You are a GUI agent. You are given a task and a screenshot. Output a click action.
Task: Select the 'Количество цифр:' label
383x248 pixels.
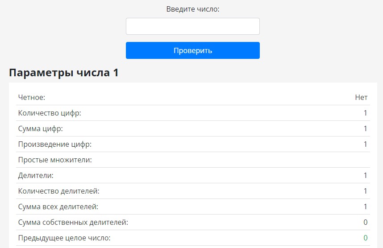(50, 113)
